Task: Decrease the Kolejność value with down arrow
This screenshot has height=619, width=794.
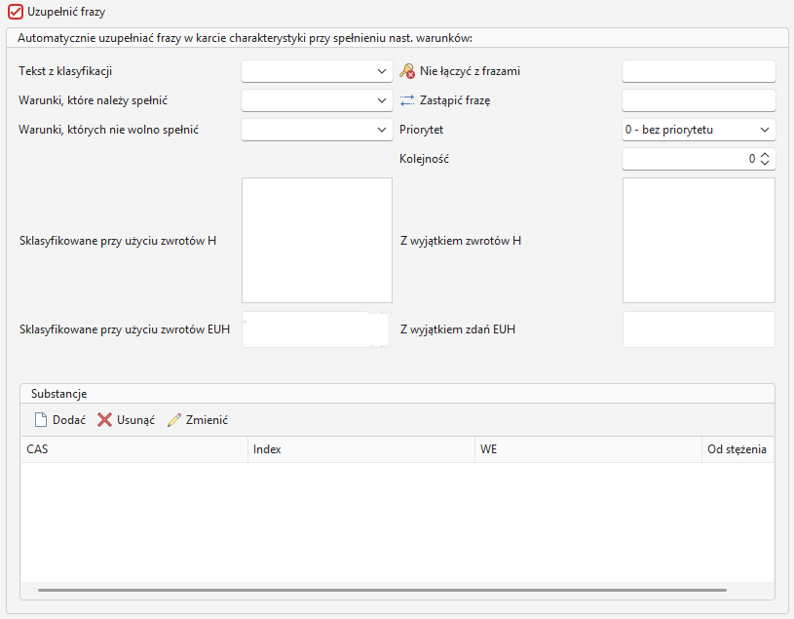Action: click(x=765, y=163)
